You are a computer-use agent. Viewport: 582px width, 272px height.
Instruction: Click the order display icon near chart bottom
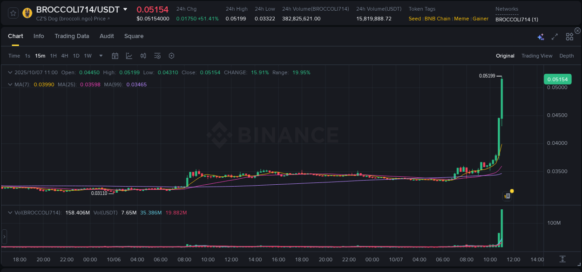click(x=507, y=196)
